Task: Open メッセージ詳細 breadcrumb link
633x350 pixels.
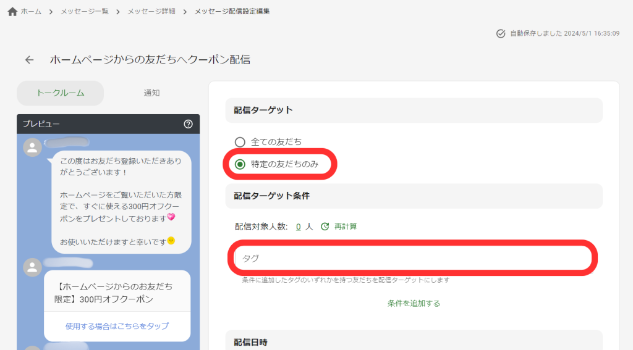Action: coord(151,12)
